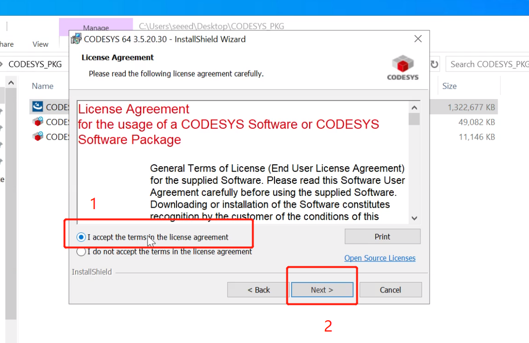Close the InstallShield Wizard dialog
Viewport: 529px width, 343px height.
pos(418,39)
